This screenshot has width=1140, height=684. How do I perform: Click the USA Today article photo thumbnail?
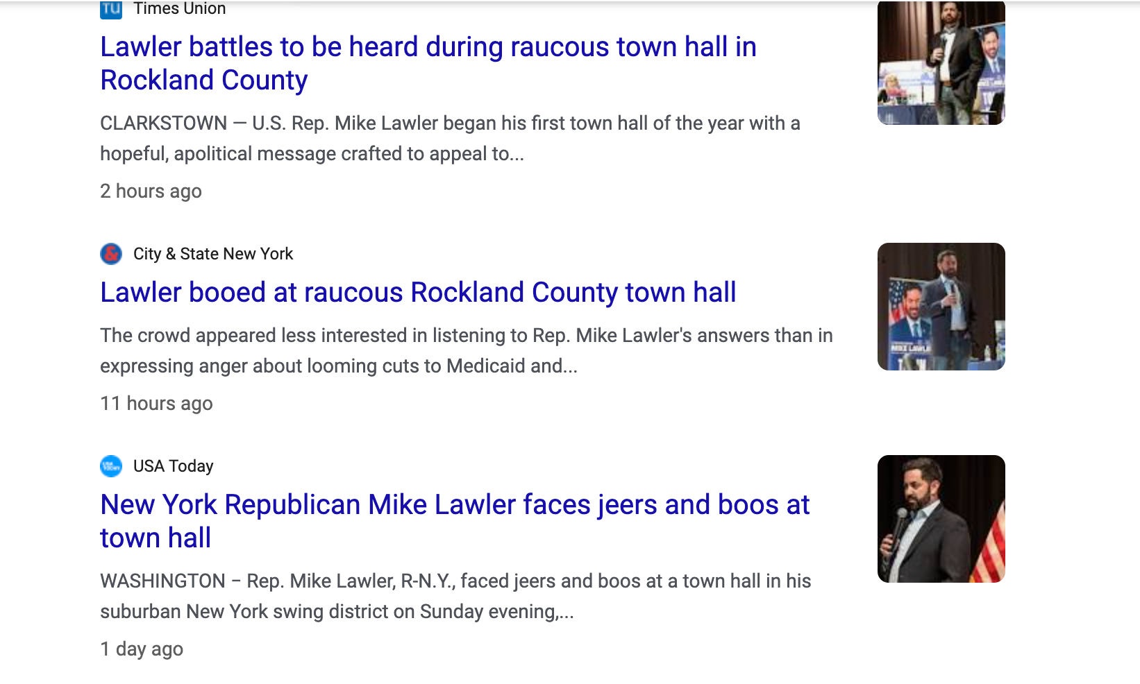coord(941,519)
